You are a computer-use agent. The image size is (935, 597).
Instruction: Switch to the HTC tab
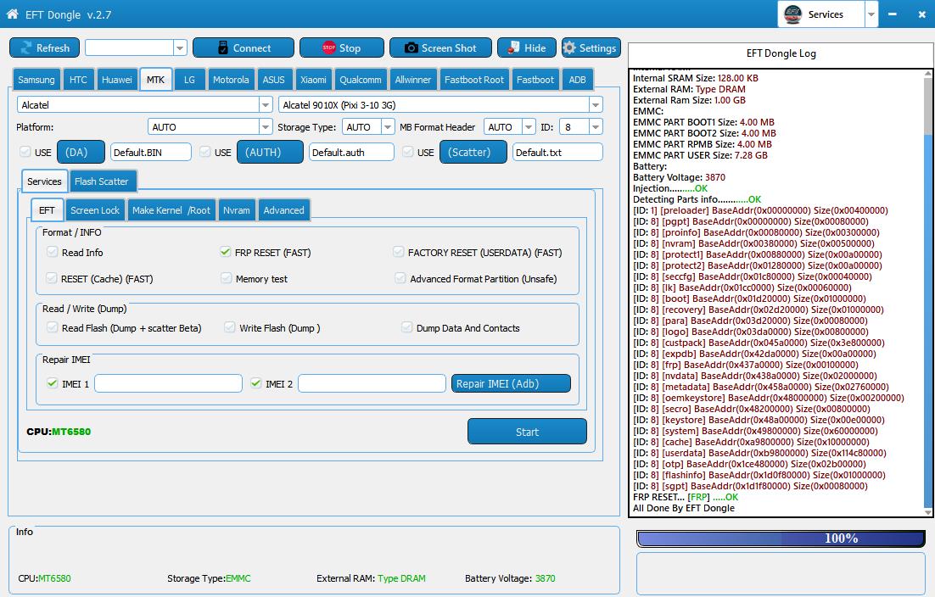78,79
